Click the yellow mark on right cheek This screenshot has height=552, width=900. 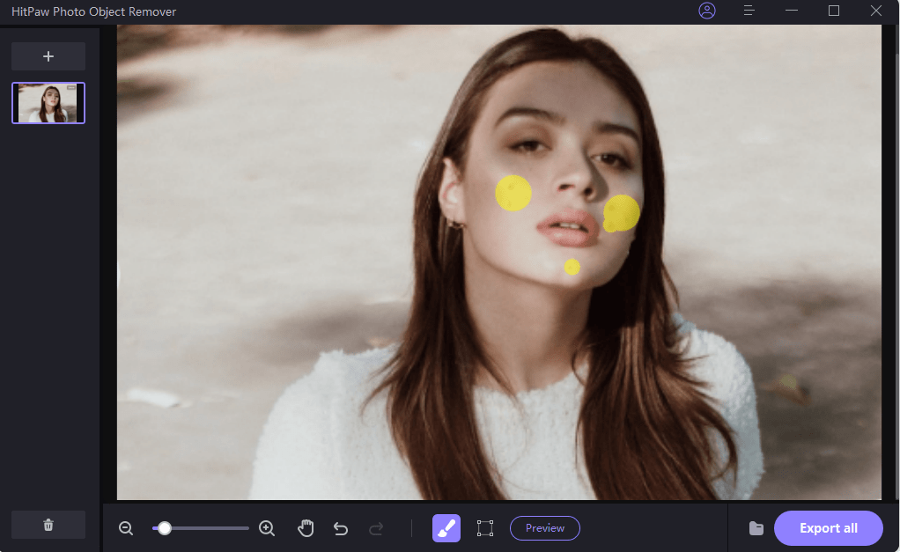pos(622,212)
